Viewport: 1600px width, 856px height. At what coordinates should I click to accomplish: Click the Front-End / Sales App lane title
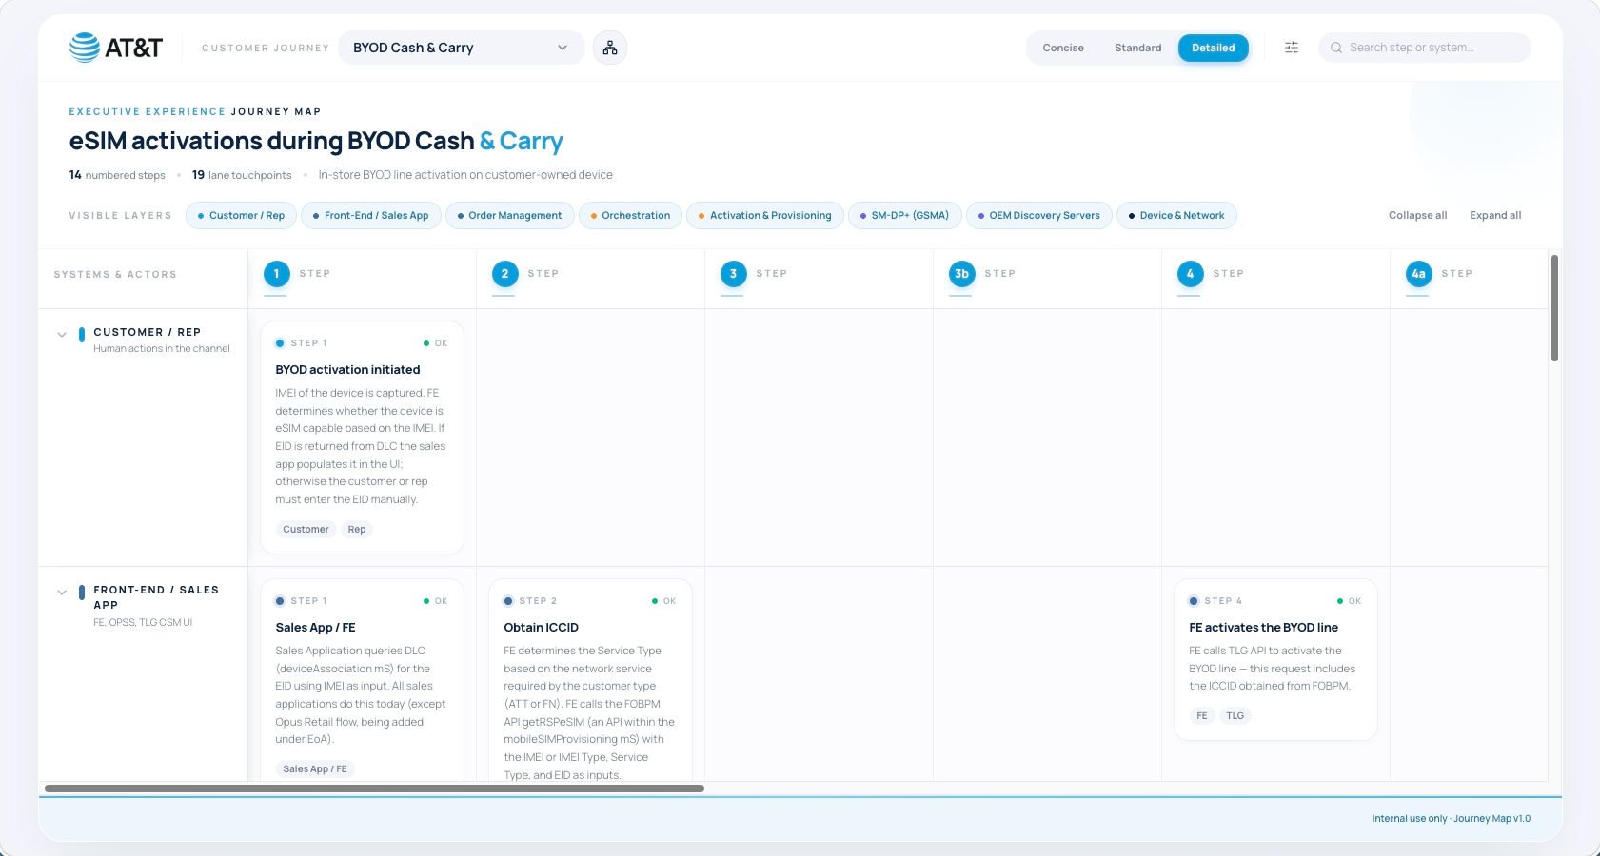click(156, 597)
